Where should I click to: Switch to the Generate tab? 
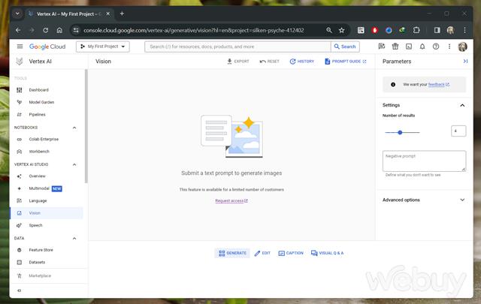232,253
